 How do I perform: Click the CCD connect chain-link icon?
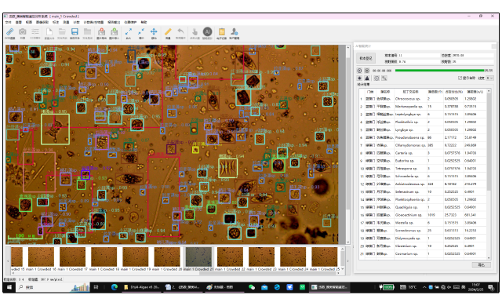[10, 31]
